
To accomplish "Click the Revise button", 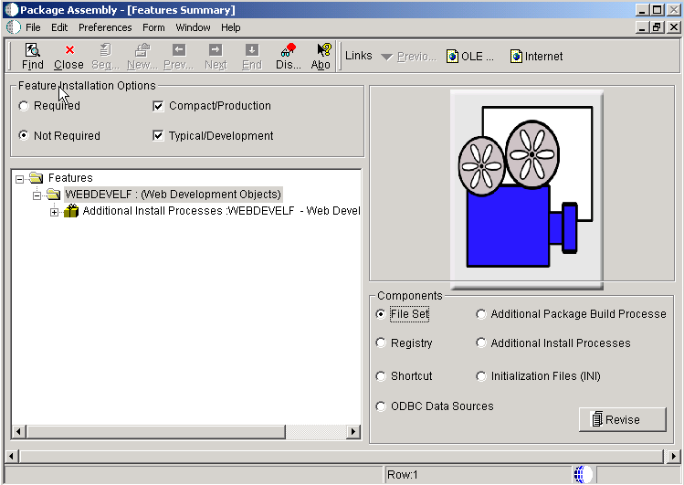I will pyautogui.click(x=623, y=419).
